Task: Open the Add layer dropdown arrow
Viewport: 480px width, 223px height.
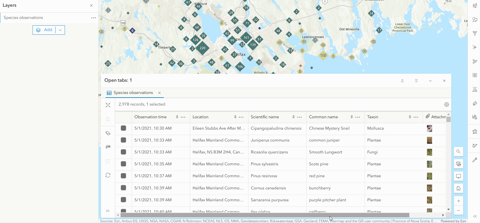Action: pos(60,30)
